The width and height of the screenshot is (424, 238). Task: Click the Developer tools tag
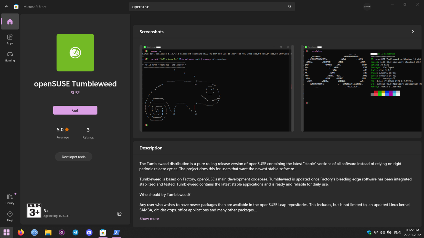(x=73, y=156)
